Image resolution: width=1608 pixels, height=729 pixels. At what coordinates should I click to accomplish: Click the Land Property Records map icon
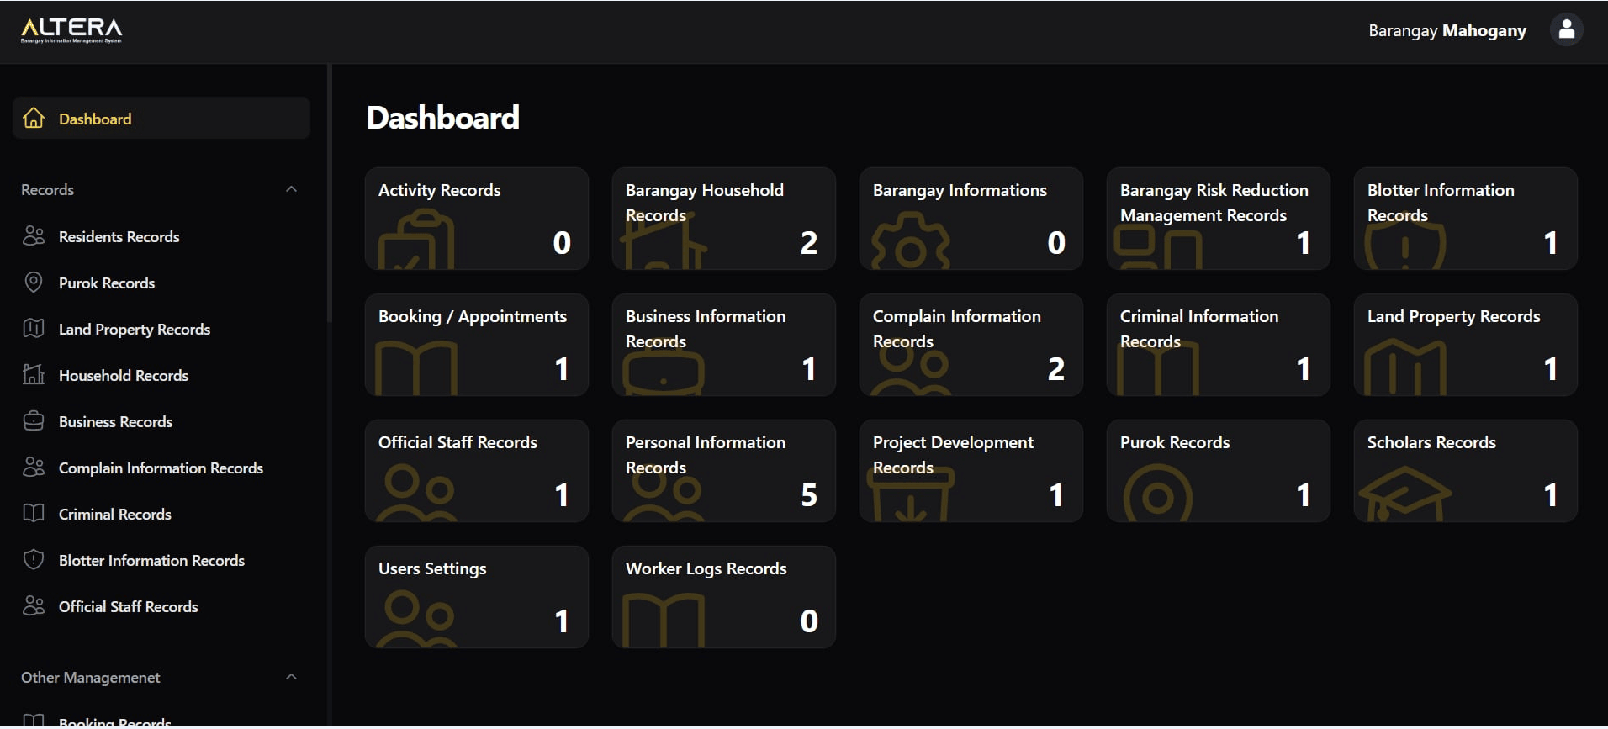[34, 329]
